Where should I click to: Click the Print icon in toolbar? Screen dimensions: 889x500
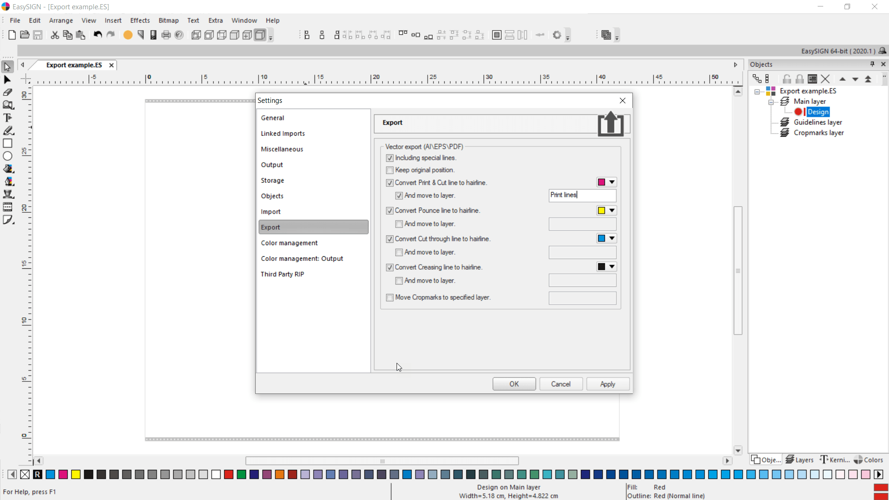coord(166,35)
